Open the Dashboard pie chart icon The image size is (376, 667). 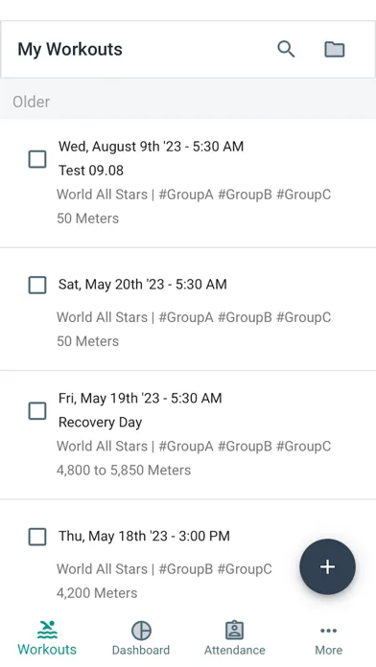(141, 630)
